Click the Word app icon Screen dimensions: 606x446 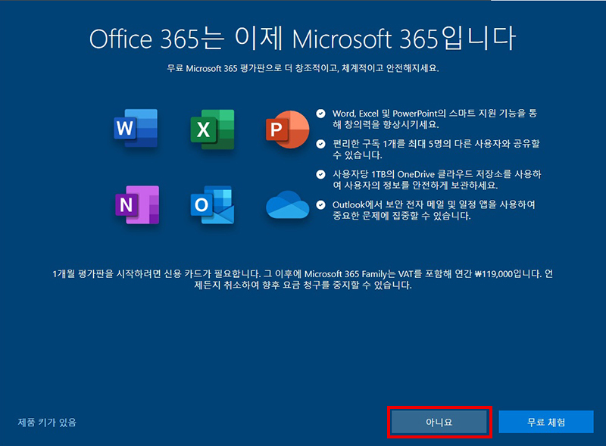(x=136, y=128)
